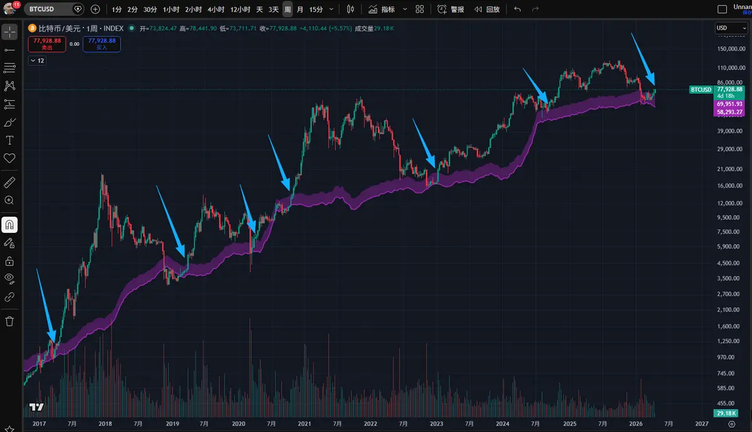752x432 pixels.
Task: Switch to the 30分 timeframe
Action: [x=150, y=9]
